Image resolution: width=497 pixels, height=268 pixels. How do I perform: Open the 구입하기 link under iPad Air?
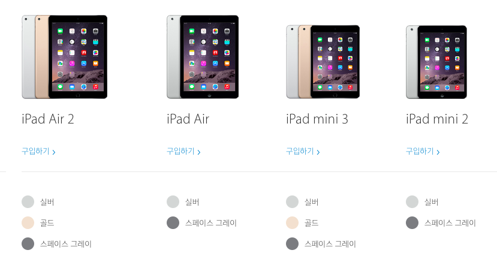coord(183,151)
